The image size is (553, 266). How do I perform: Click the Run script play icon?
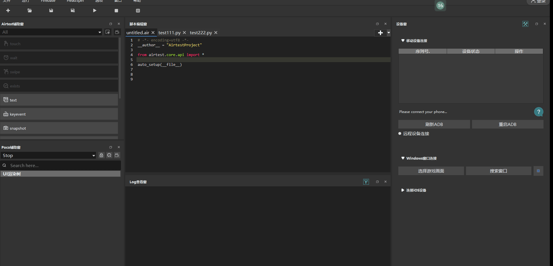(94, 11)
